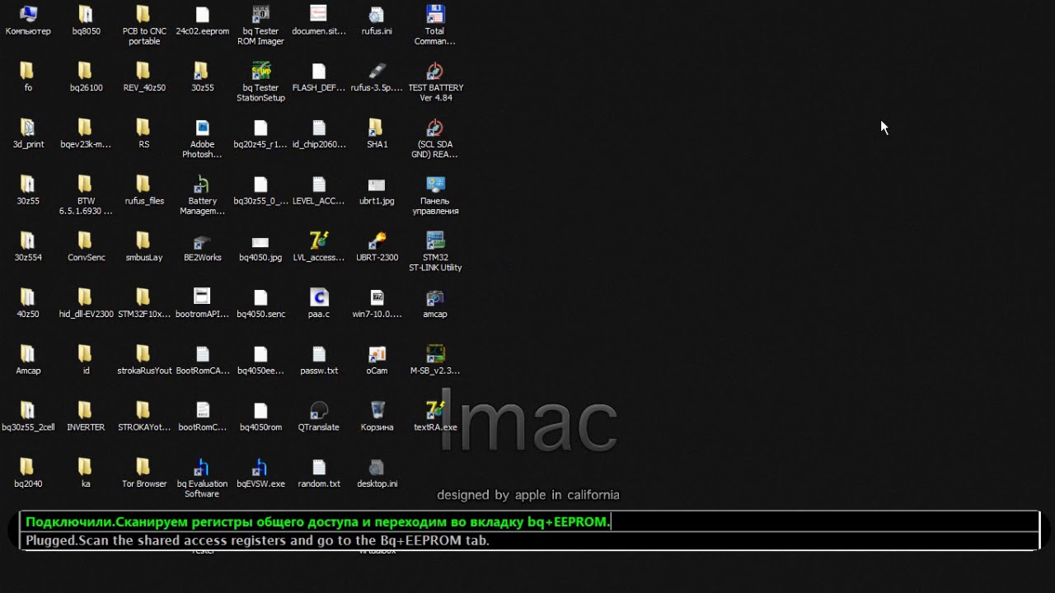Launch the BE2Works shortcut

(x=202, y=246)
